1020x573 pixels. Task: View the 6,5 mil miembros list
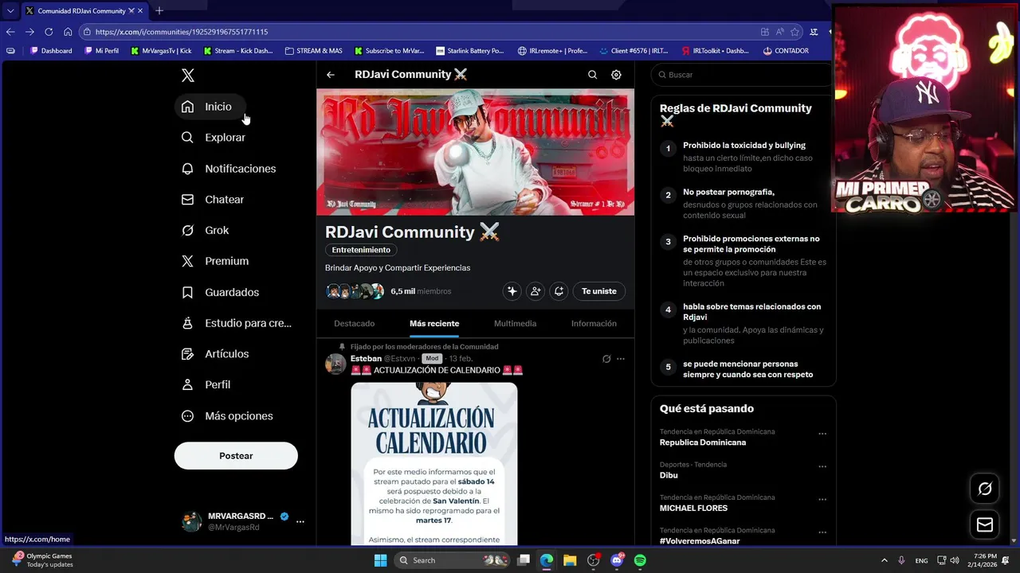(420, 291)
